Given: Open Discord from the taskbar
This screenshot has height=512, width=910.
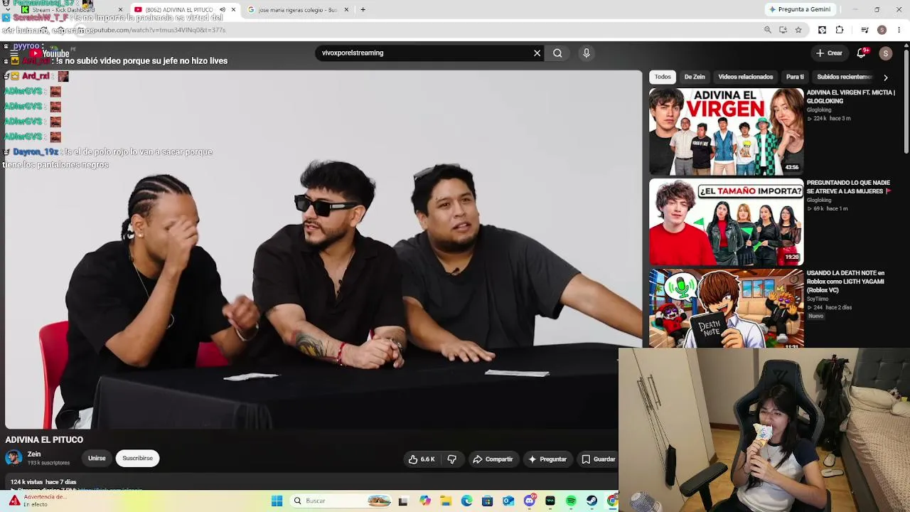Looking at the screenshot, I should click(529, 501).
